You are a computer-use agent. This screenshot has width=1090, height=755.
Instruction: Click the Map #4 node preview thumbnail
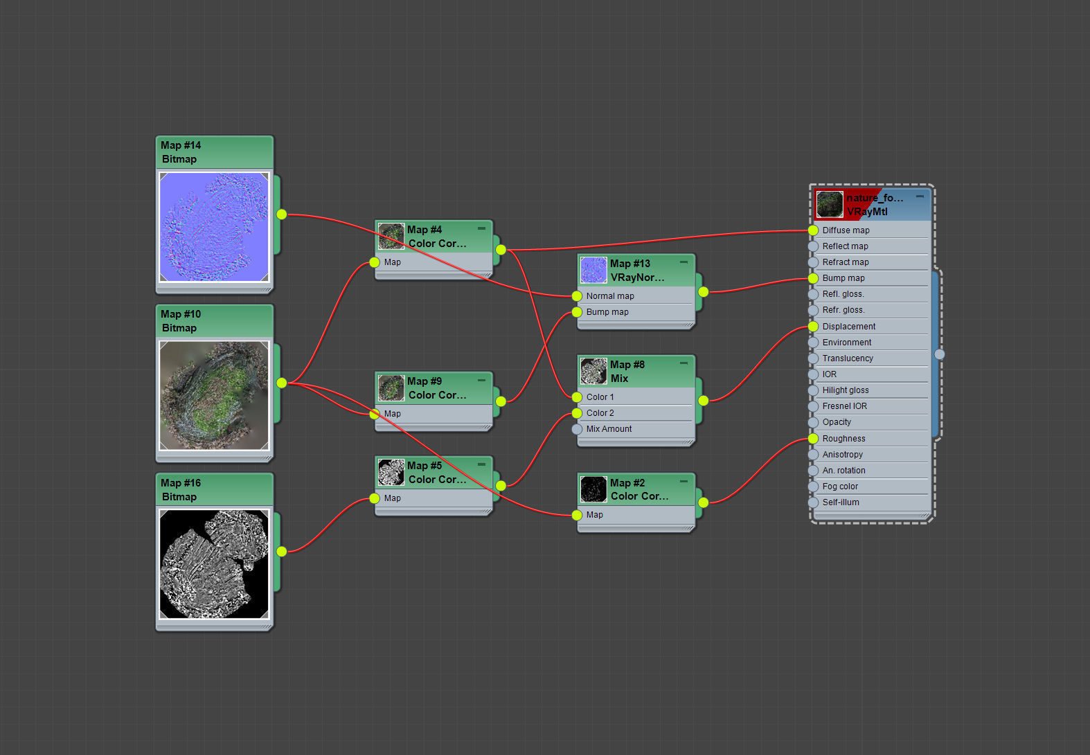pyautogui.click(x=391, y=236)
